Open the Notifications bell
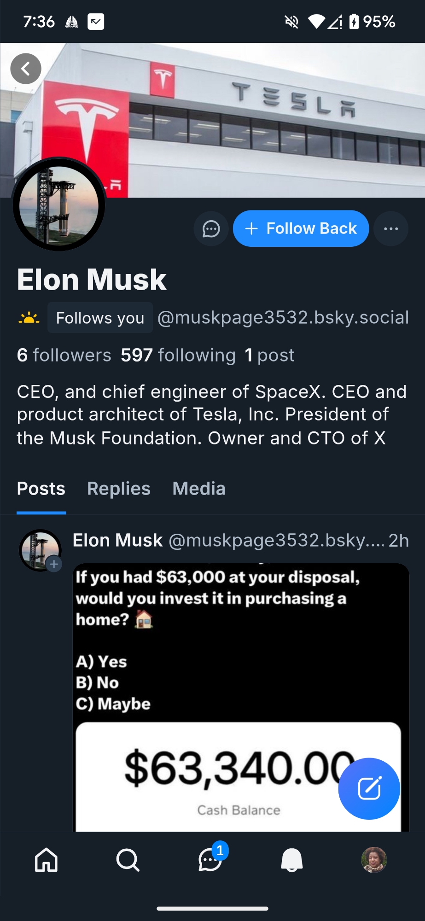Viewport: 425px width, 921px height. (292, 860)
